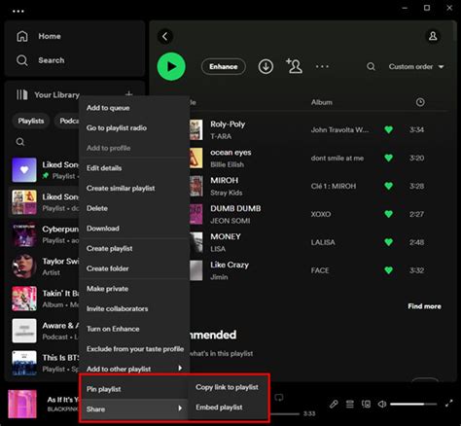Choose Go to playlist radio

(134, 127)
